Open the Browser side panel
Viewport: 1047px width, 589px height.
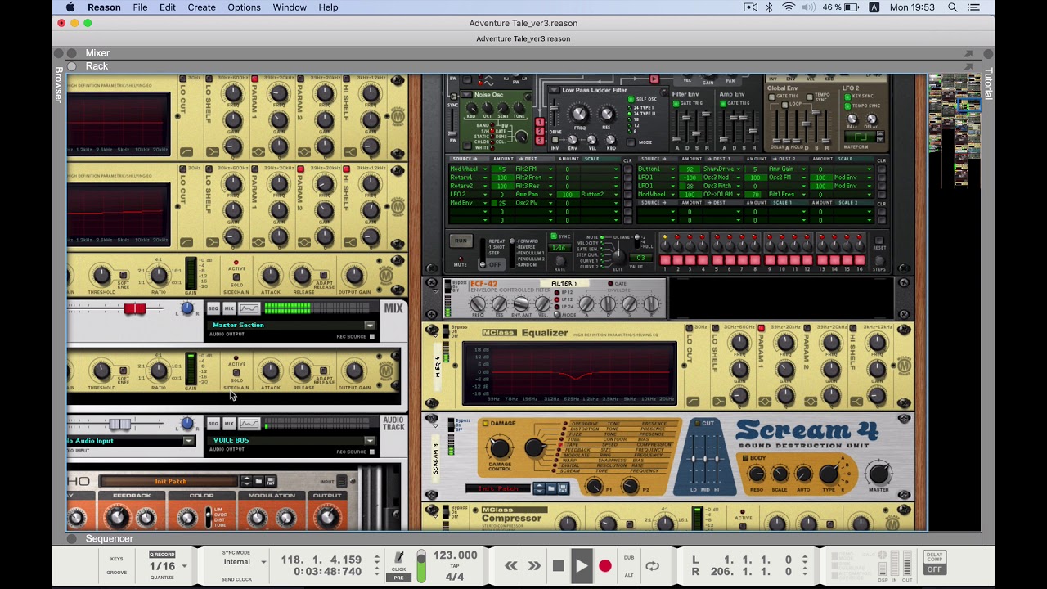(x=59, y=84)
